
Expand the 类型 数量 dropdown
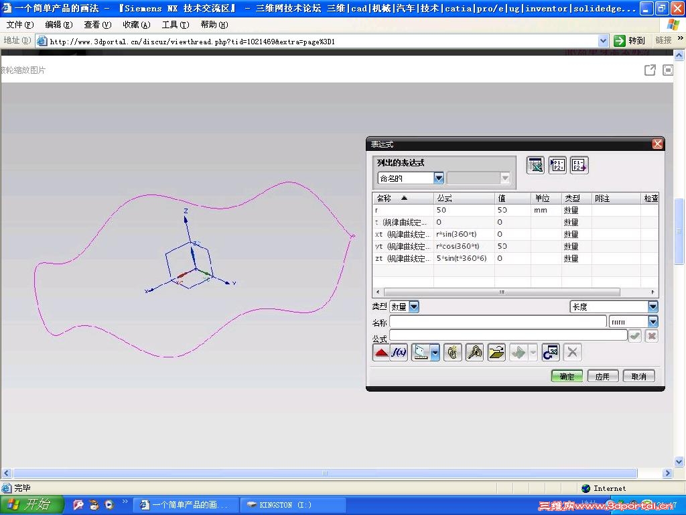point(414,306)
